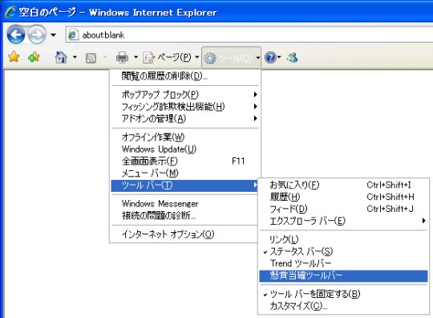The height and width of the screenshot is (318, 433).
Task: Select Windows Update(U) menu item
Action: tap(184, 149)
